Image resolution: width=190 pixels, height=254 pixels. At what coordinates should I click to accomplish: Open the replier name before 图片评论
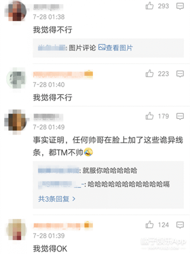[x=52, y=48]
